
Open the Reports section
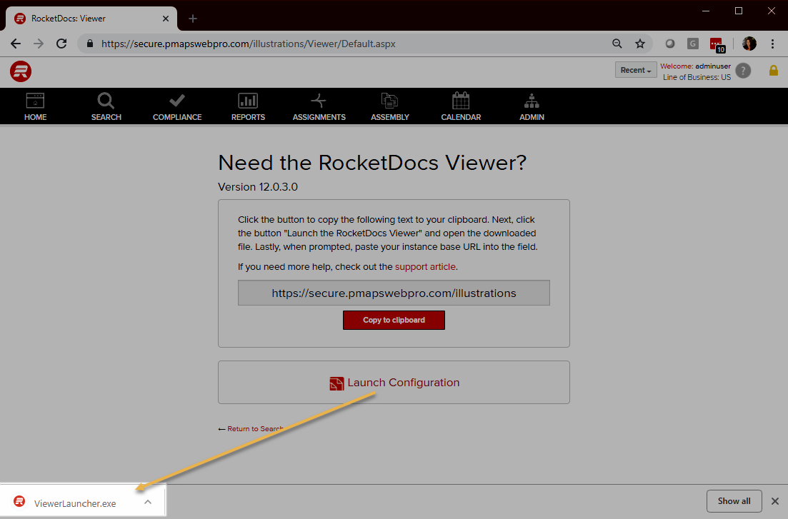pos(248,106)
